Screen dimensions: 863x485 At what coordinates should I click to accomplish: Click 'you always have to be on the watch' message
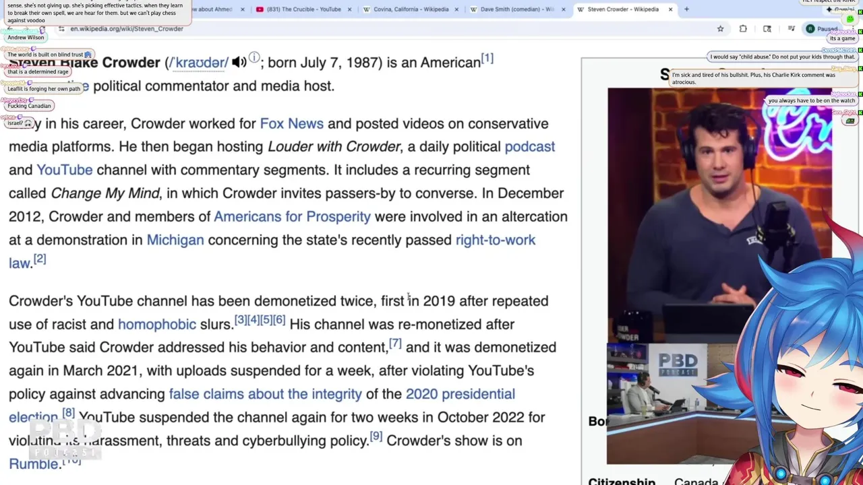click(x=811, y=100)
